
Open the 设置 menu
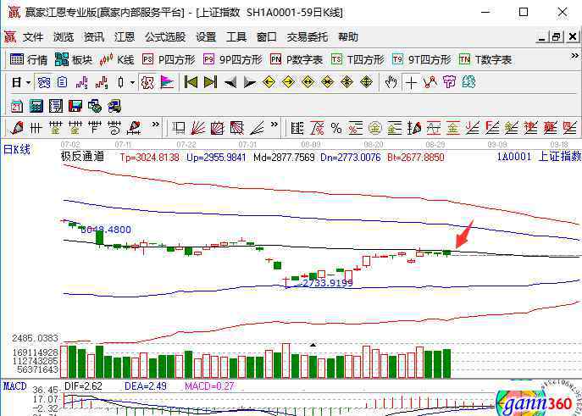point(206,37)
